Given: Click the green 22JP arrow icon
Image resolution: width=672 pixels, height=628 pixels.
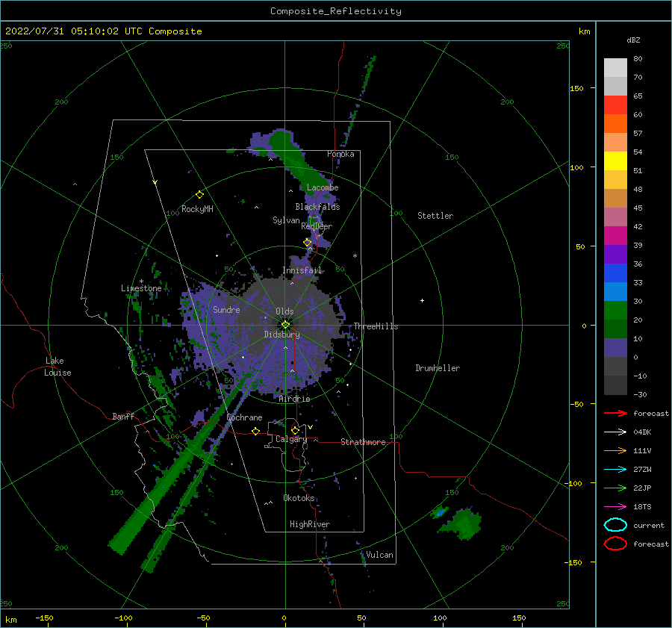Looking at the screenshot, I should pyautogui.click(x=615, y=488).
